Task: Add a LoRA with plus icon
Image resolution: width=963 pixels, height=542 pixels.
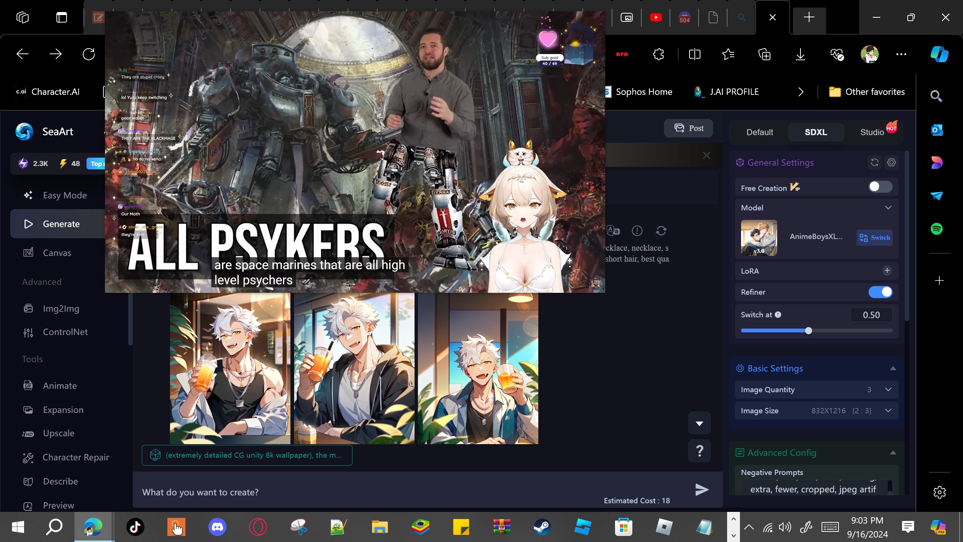Action: coord(887,271)
